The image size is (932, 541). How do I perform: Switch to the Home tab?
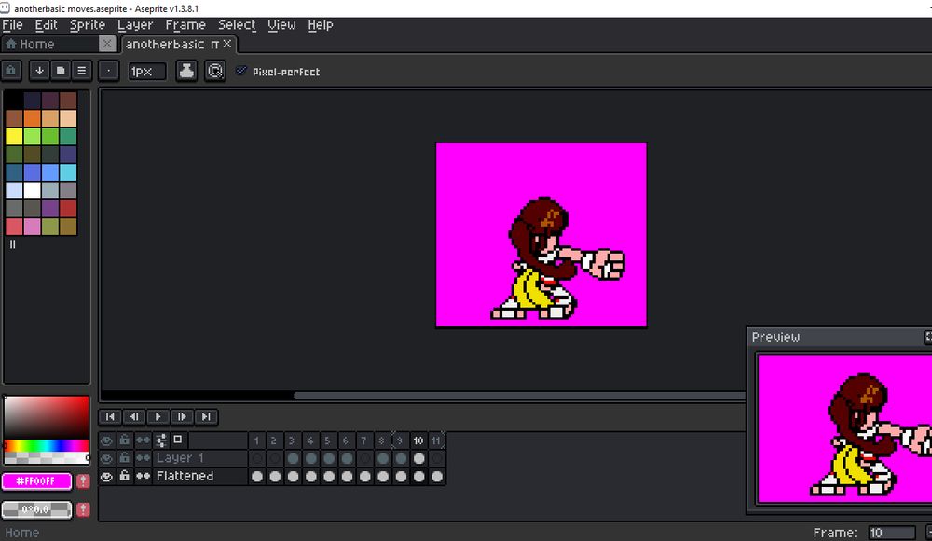(x=48, y=45)
